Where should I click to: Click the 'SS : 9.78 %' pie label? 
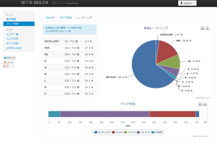(194, 61)
